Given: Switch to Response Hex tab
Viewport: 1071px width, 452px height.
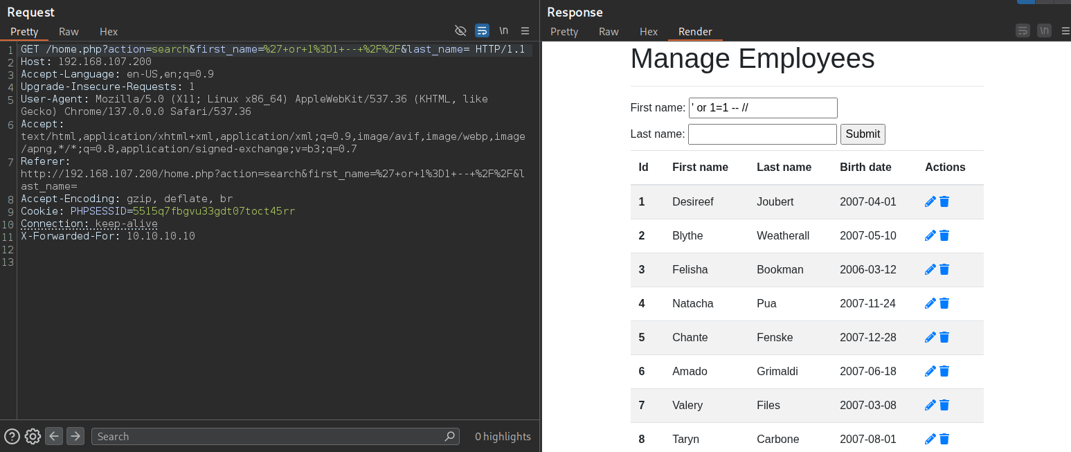Looking at the screenshot, I should (649, 31).
